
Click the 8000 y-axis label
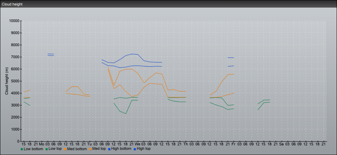tap(15, 45)
